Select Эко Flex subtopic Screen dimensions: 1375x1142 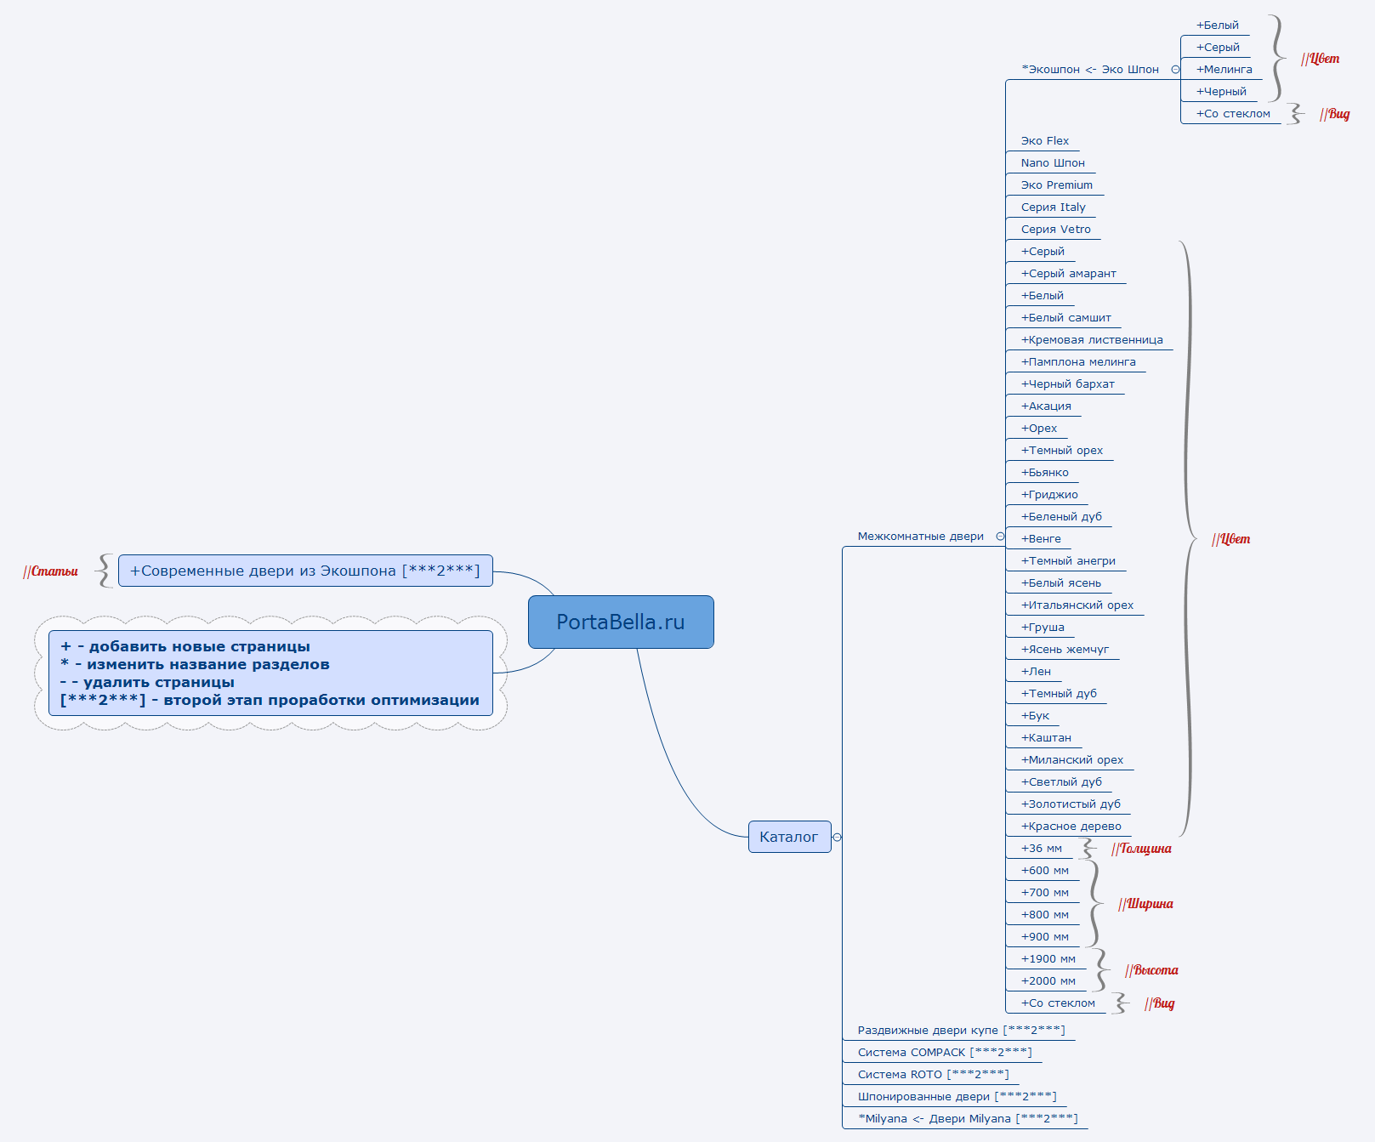click(x=1045, y=141)
